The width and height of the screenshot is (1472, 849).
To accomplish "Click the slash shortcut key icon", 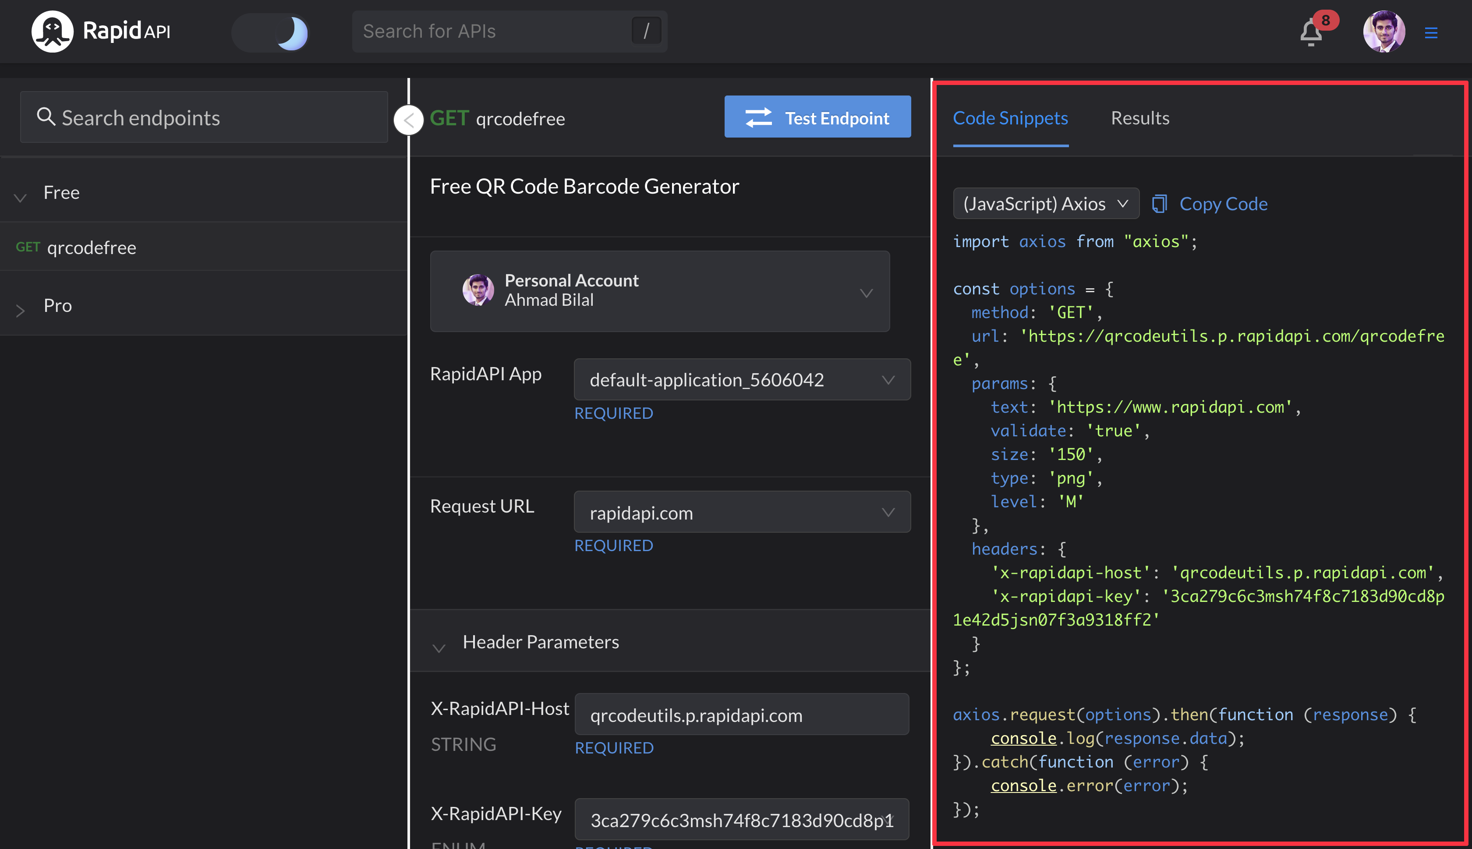I will 646,31.
